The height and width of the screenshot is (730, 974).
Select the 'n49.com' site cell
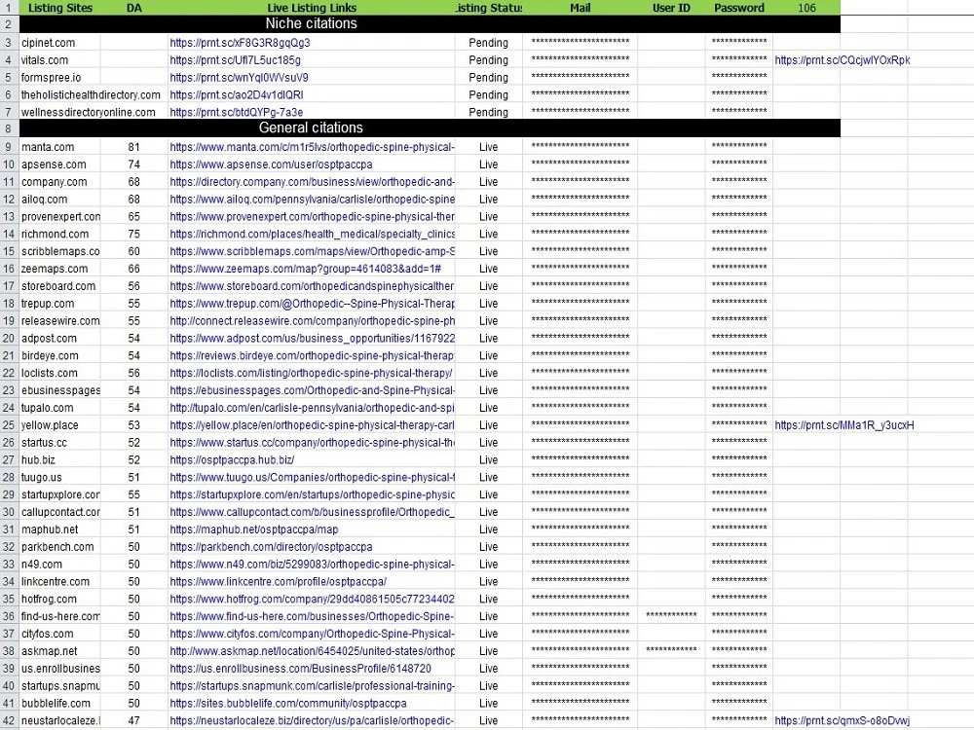(x=60, y=565)
